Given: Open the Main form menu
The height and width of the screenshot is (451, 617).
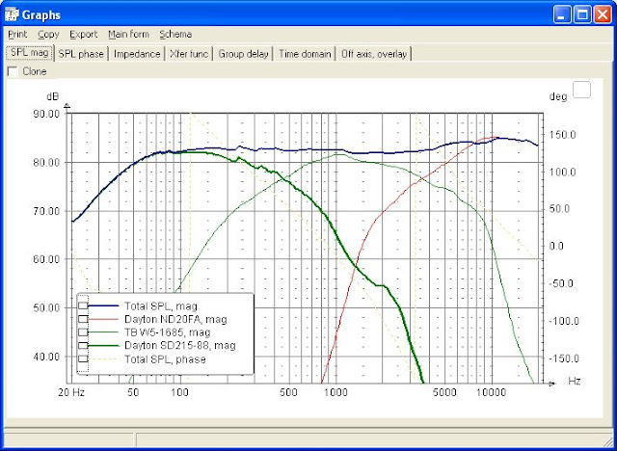Looking at the screenshot, I should click(128, 34).
